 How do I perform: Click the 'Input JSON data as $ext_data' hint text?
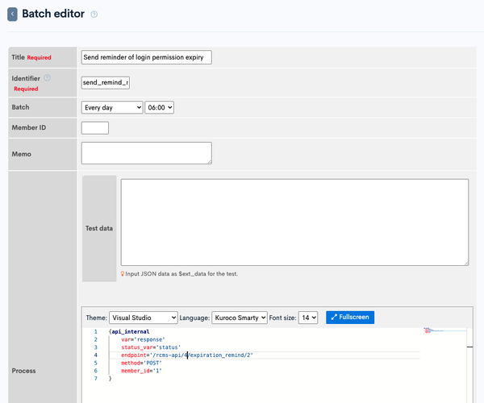[x=181, y=273]
